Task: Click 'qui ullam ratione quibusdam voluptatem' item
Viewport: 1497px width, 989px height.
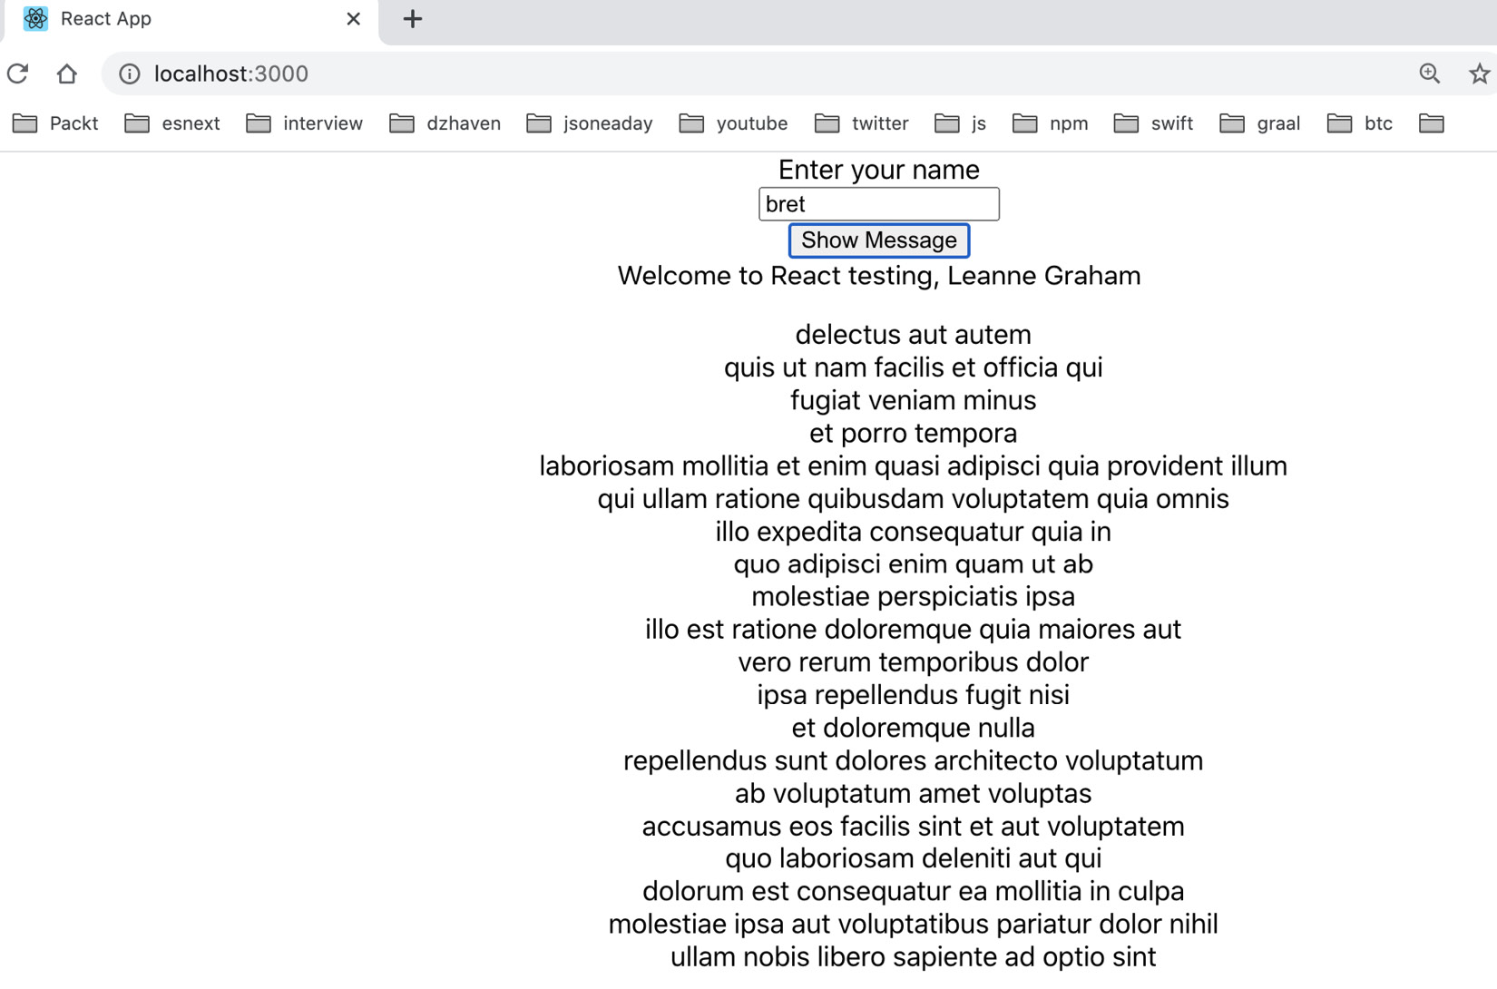Action: click(x=914, y=498)
